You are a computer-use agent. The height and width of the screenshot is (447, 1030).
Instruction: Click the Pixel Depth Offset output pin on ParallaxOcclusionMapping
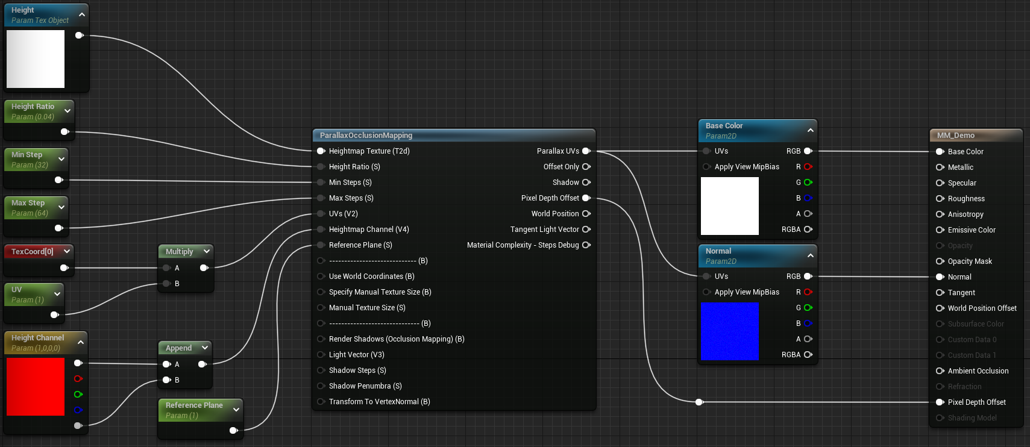click(x=586, y=198)
